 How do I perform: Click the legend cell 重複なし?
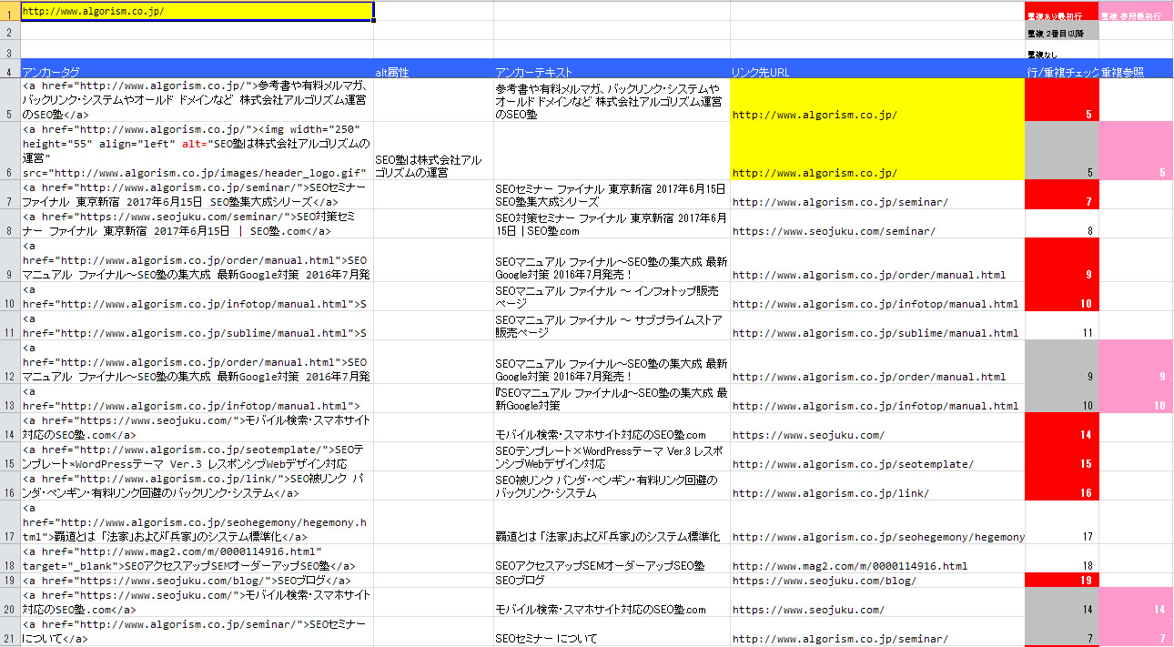[x=1062, y=49]
